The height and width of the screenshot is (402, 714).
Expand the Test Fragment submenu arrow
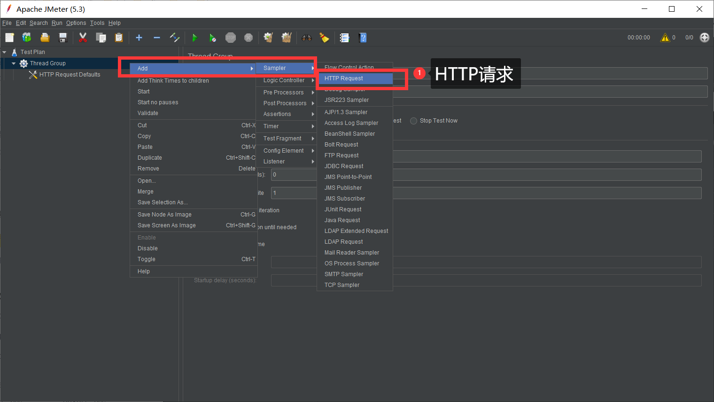(x=313, y=139)
